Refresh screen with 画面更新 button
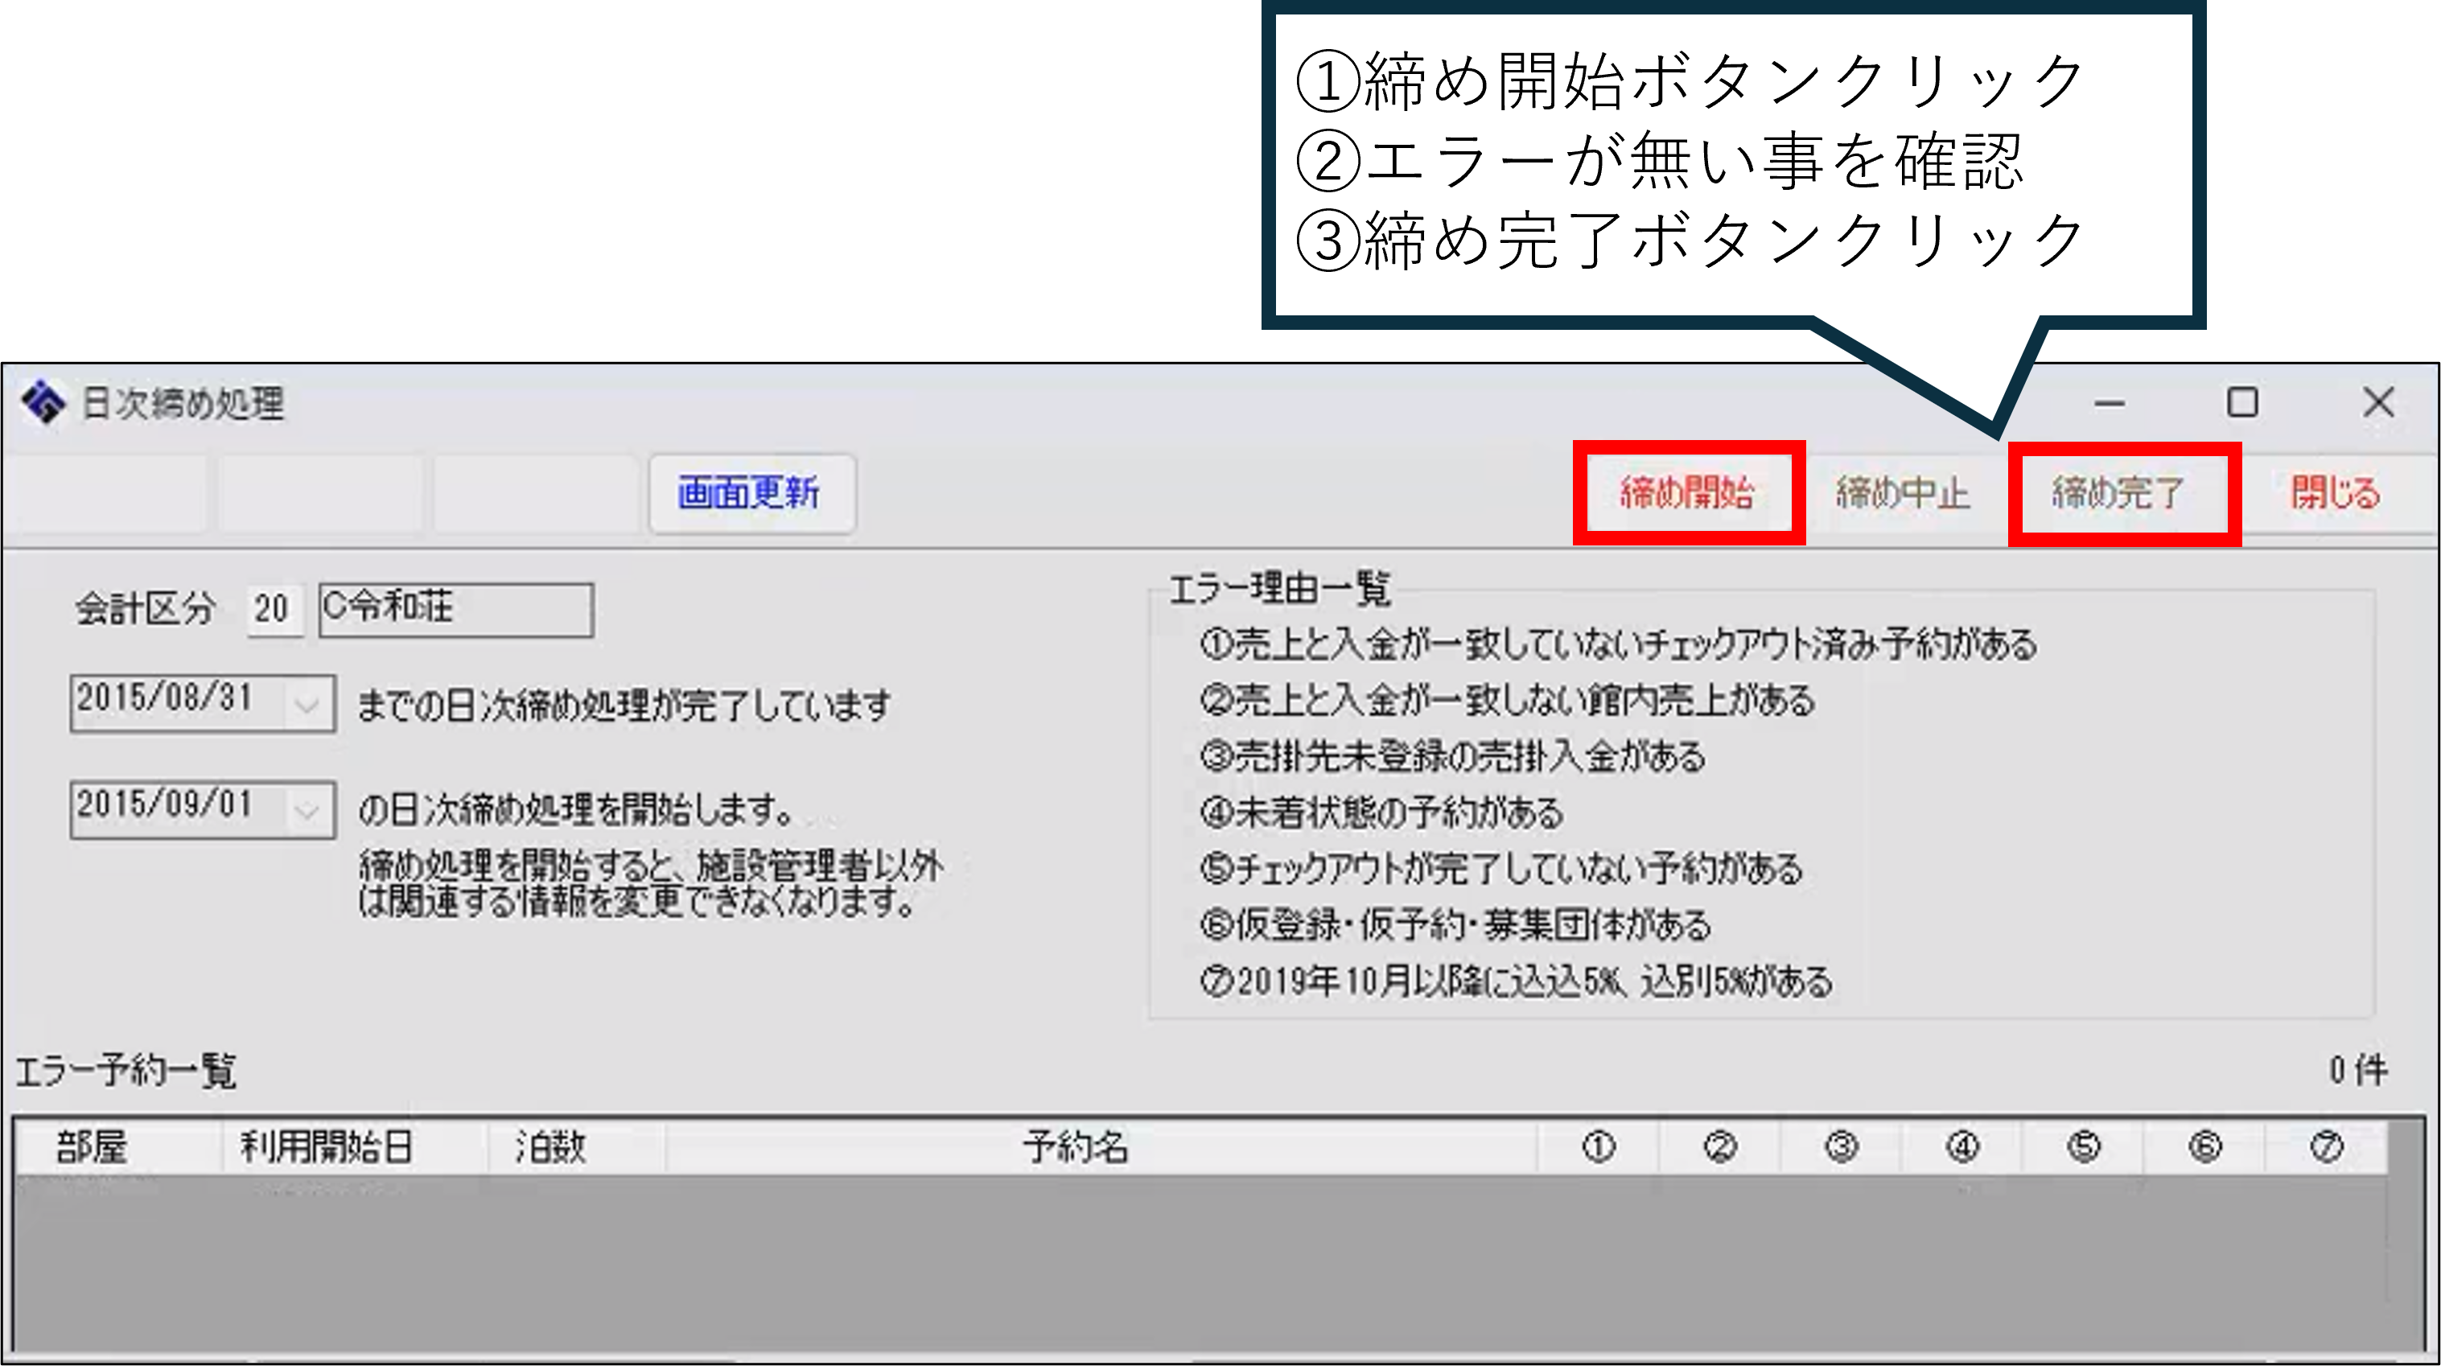The image size is (2441, 1366). (x=750, y=493)
